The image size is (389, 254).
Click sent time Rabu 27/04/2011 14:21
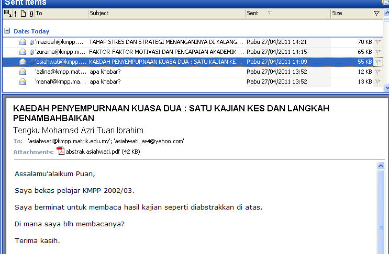pyautogui.click(x=276, y=42)
